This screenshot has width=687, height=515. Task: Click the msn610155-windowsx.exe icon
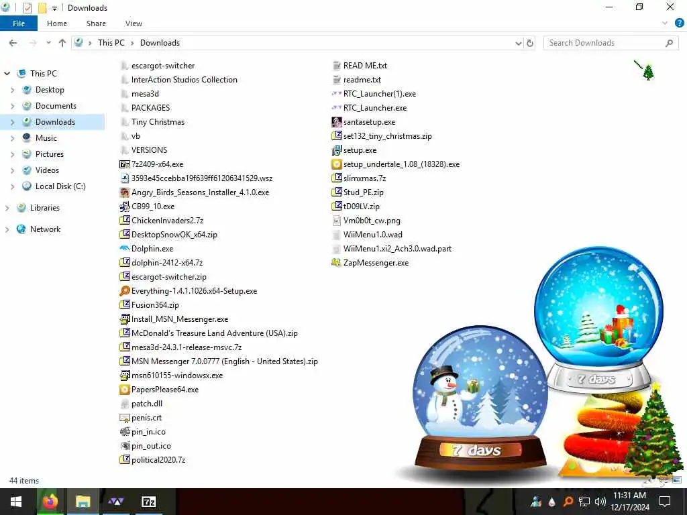click(125, 376)
